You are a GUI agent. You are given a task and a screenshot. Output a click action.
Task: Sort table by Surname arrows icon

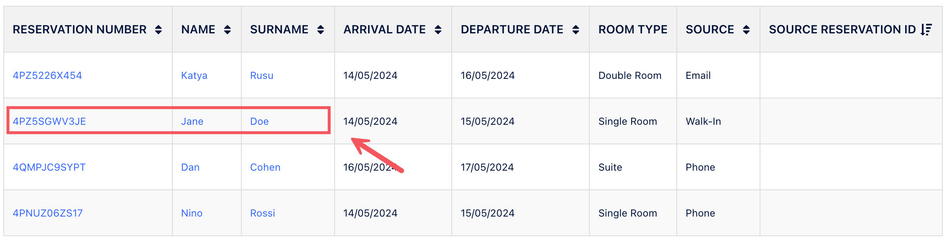pyautogui.click(x=321, y=30)
